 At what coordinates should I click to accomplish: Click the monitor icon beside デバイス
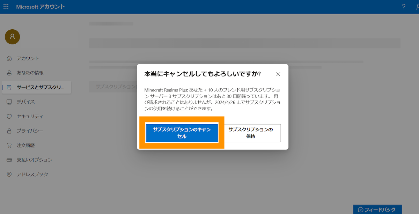[9, 102]
